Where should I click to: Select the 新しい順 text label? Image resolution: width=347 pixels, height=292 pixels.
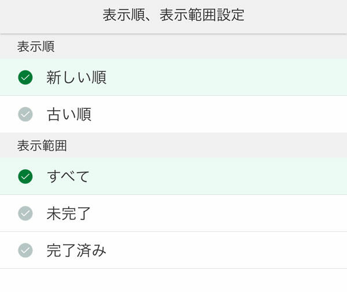[x=76, y=77]
